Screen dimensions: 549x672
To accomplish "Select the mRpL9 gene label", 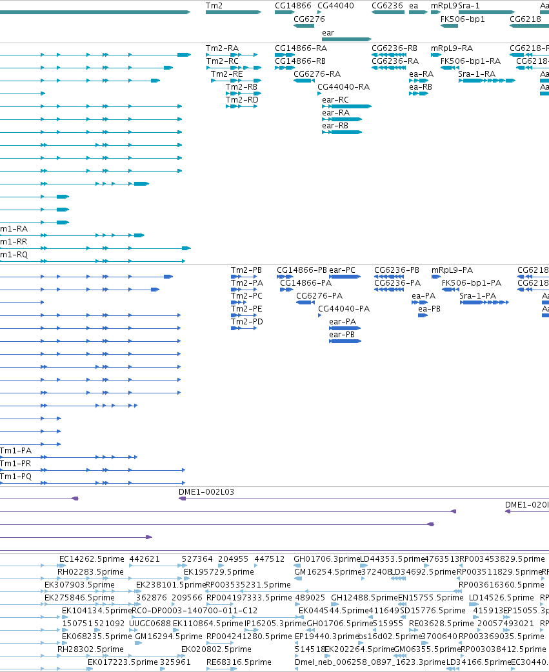I will (444, 6).
